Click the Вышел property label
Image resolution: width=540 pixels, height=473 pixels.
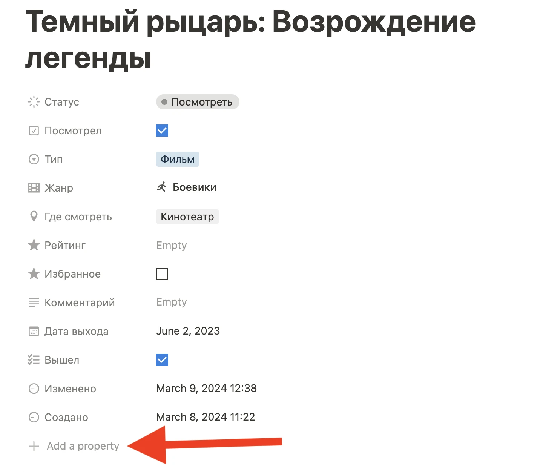[x=62, y=360]
